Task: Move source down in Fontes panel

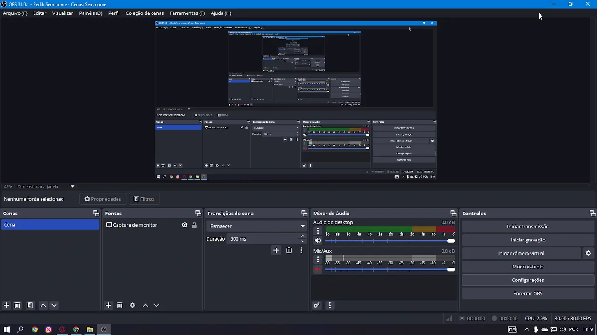Action: tap(156, 305)
